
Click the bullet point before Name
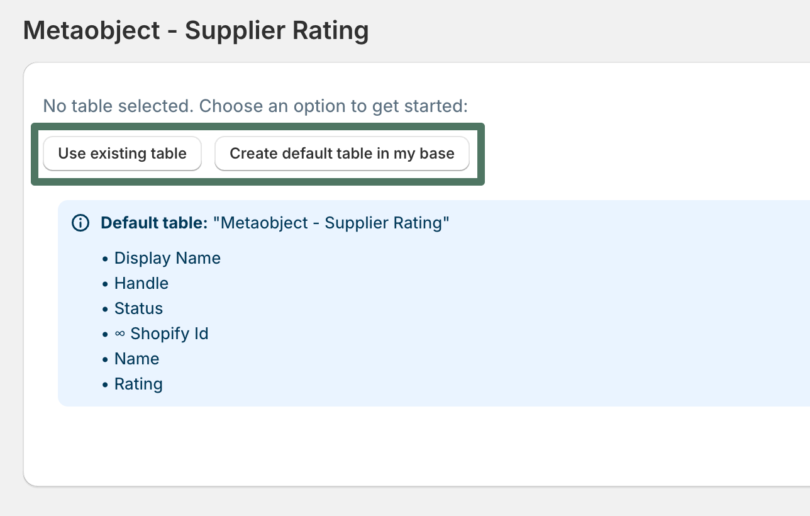[x=105, y=359]
